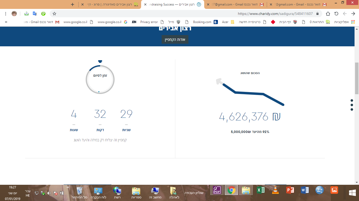Open the www.google.co.il bookmark with Google logo

pos(112,22)
